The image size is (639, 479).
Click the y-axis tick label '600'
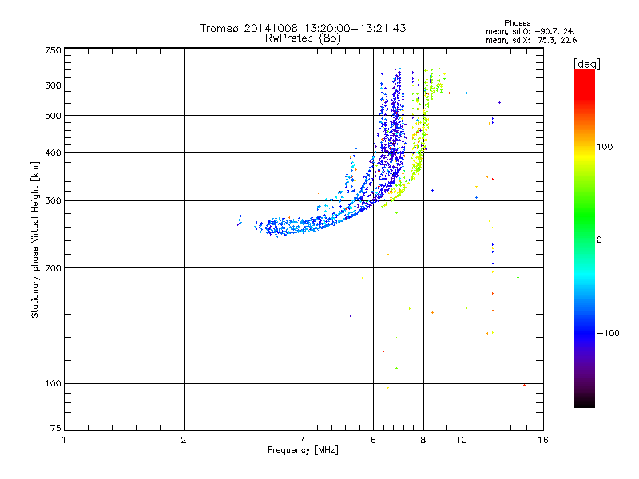pyautogui.click(x=54, y=85)
